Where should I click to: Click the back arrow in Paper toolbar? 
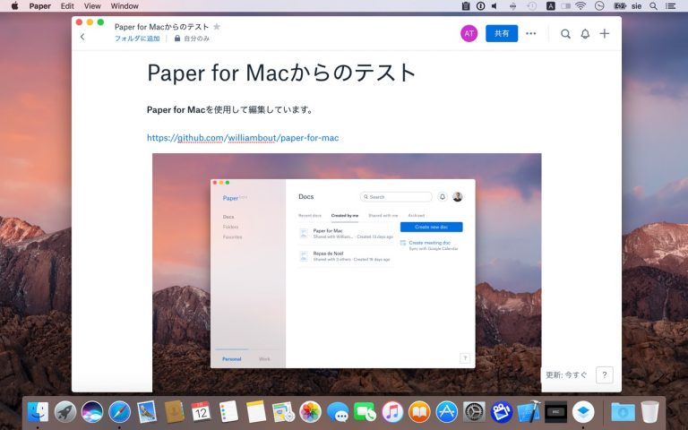coord(83,37)
